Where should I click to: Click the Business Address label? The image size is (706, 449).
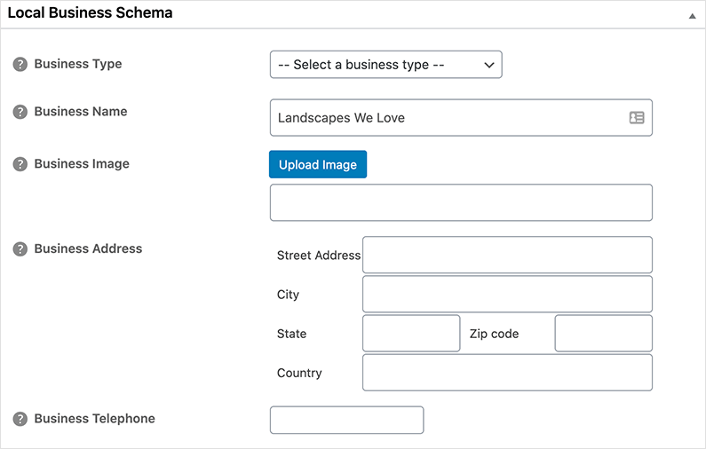[x=88, y=248]
